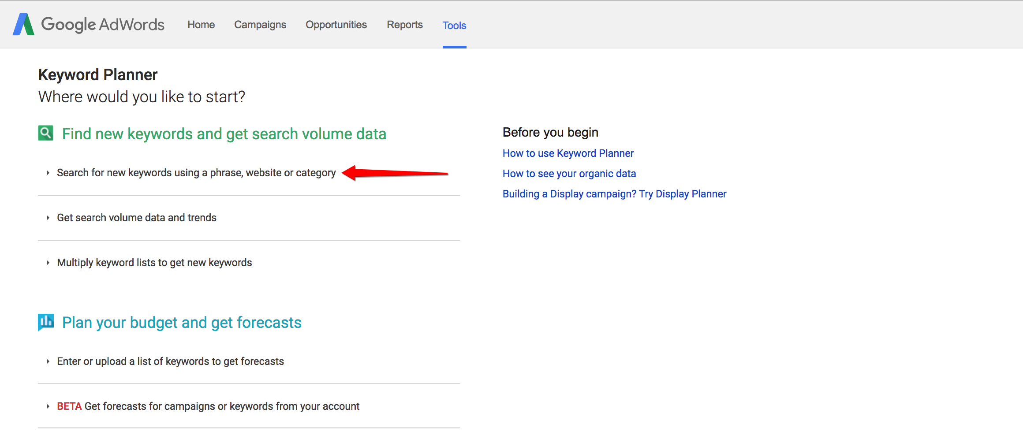Expand arrow beside Multiply keyword lists

pyautogui.click(x=48, y=263)
